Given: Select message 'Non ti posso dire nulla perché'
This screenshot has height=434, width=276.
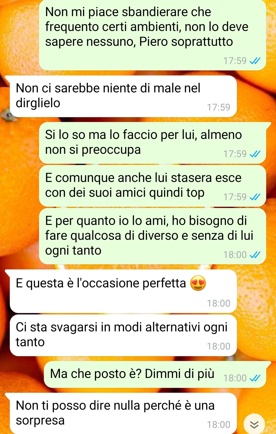Looking at the screenshot, I should click(123, 414).
